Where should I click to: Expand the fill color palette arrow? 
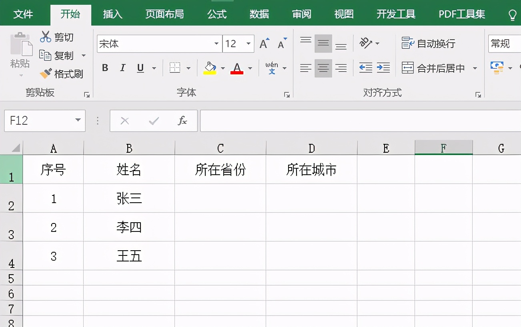click(223, 68)
